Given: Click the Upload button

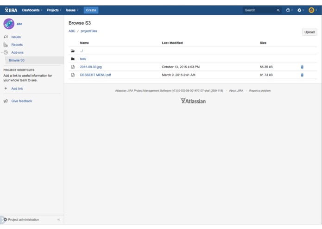Looking at the screenshot, I should [x=309, y=32].
